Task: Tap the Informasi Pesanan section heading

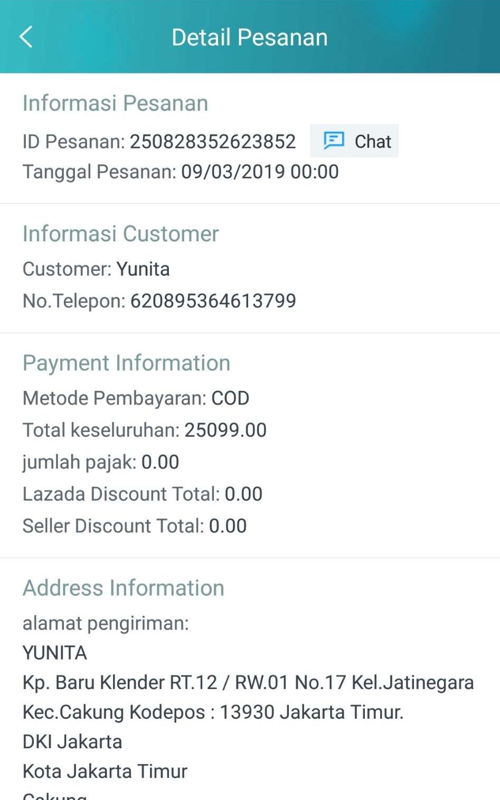Action: pyautogui.click(x=115, y=103)
